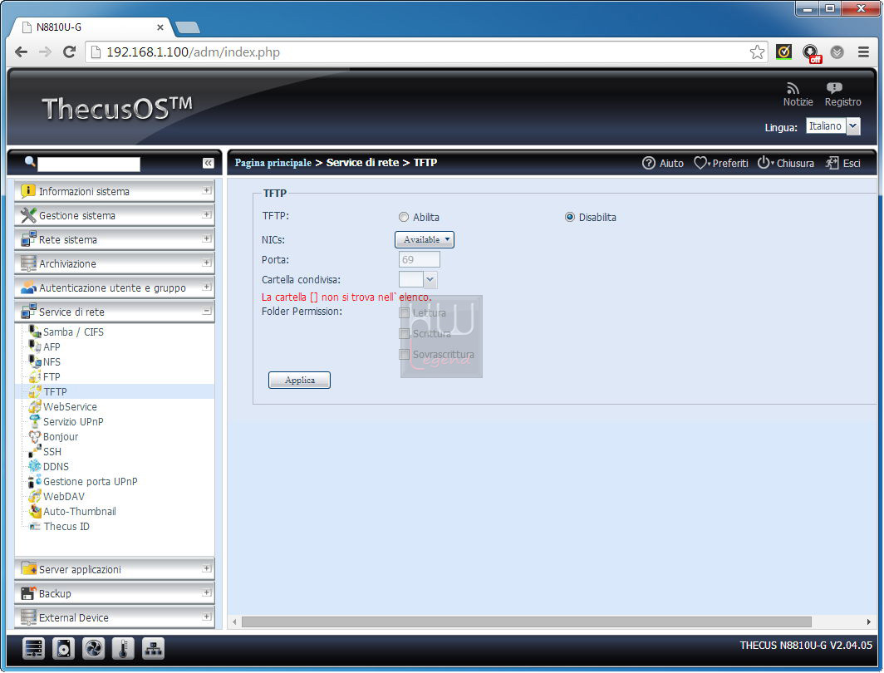
Task: Open the network status icon in bottom bar
Action: [x=153, y=649]
